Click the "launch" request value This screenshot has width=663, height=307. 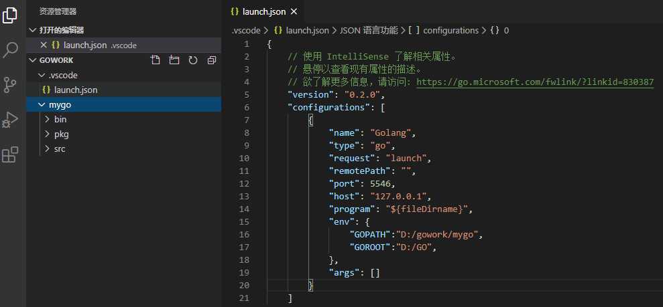406,158
